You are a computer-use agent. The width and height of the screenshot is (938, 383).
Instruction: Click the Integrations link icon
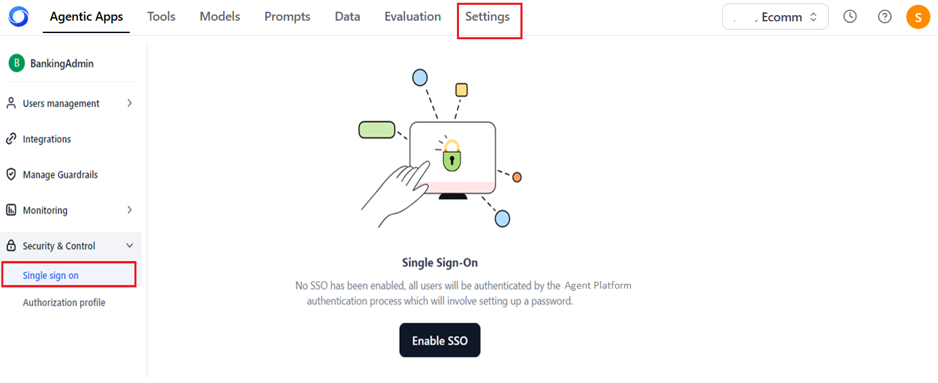point(11,139)
